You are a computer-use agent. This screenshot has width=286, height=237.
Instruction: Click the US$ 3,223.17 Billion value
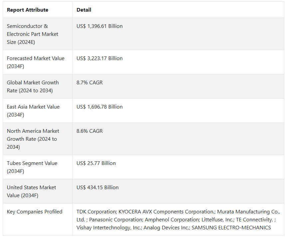pyautogui.click(x=99, y=58)
